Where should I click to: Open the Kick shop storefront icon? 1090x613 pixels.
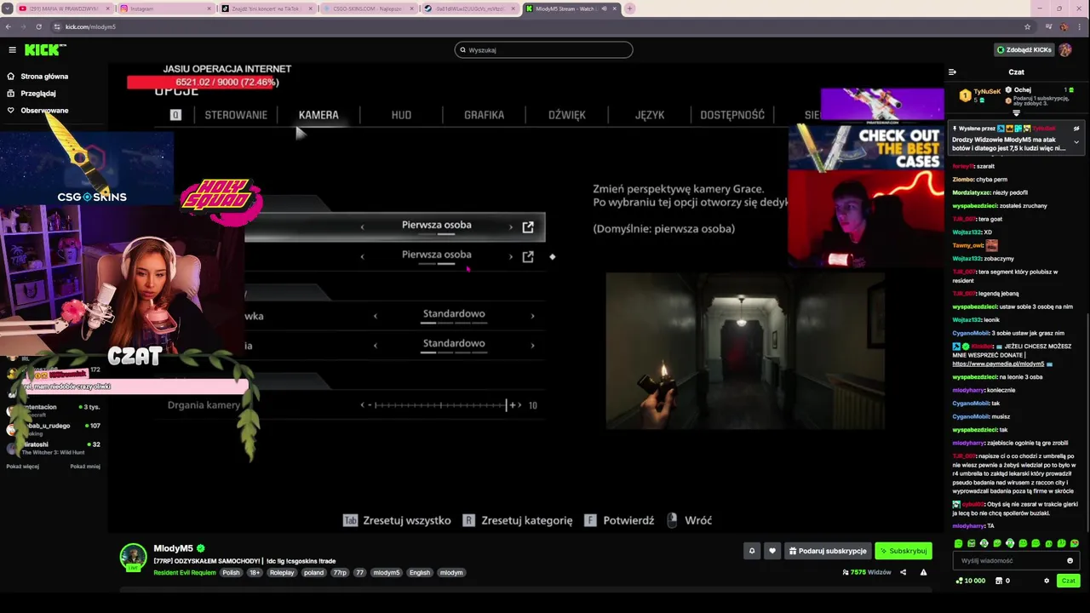click(997, 581)
